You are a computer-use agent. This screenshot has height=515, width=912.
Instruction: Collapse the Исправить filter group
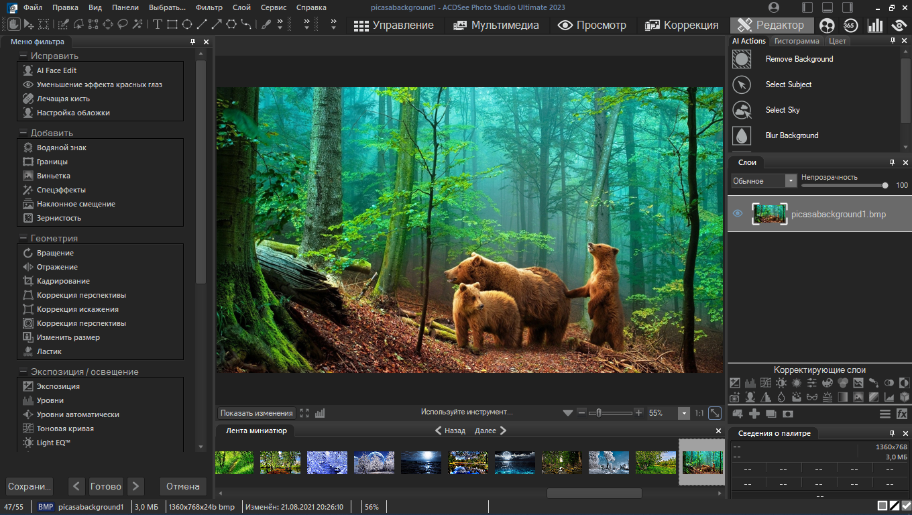coord(23,56)
